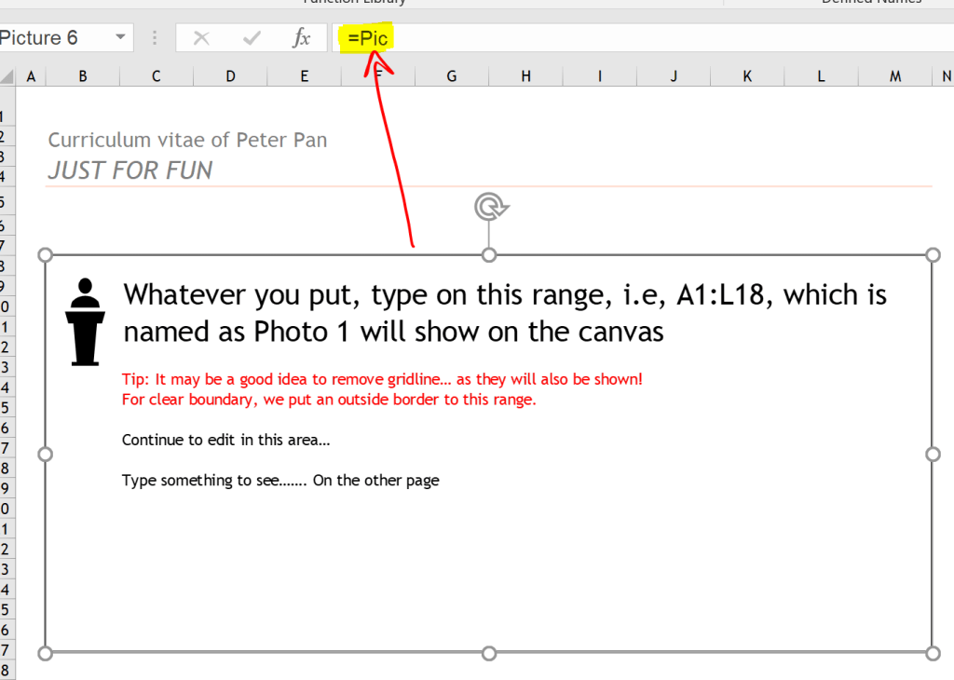Click the 'Curriculum vitae of Peter Pan' cell
The height and width of the screenshot is (680, 954).
(x=187, y=141)
